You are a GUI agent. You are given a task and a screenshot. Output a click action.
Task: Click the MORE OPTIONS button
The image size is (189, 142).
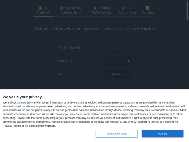tap(117, 134)
